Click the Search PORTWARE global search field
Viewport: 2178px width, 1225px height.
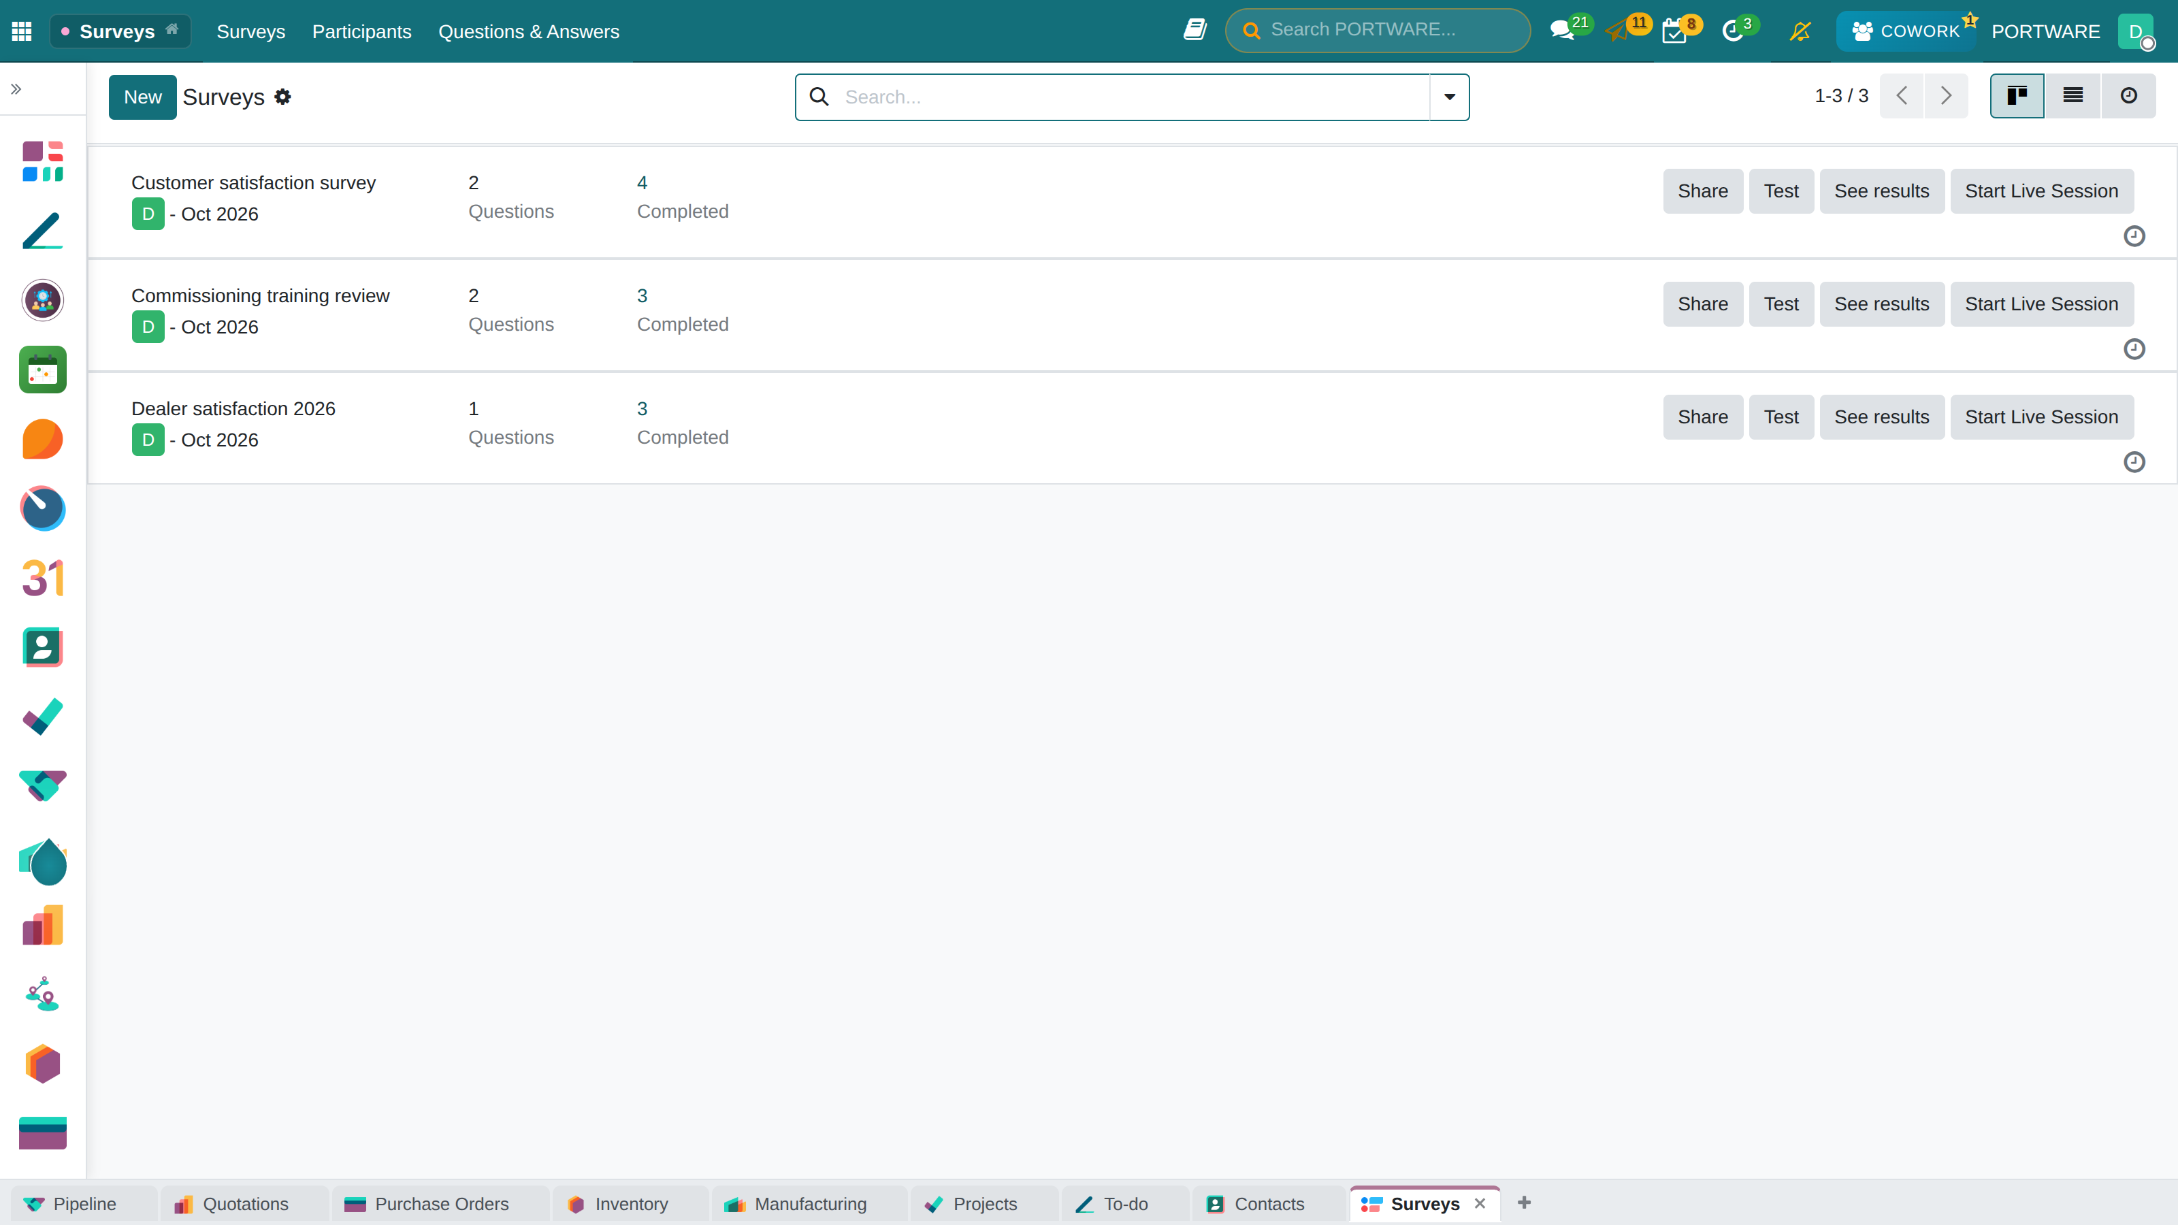click(x=1378, y=31)
